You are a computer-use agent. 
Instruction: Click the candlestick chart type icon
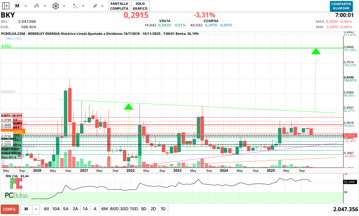37,6
